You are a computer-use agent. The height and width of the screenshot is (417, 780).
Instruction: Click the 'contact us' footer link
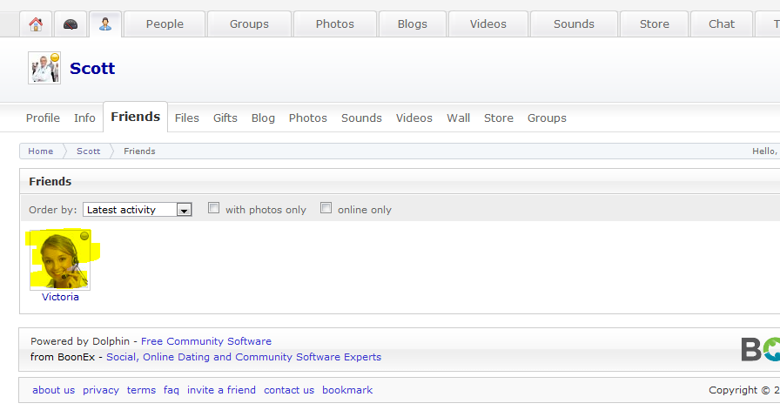[289, 390]
